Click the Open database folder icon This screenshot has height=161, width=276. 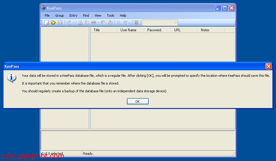click(53, 23)
